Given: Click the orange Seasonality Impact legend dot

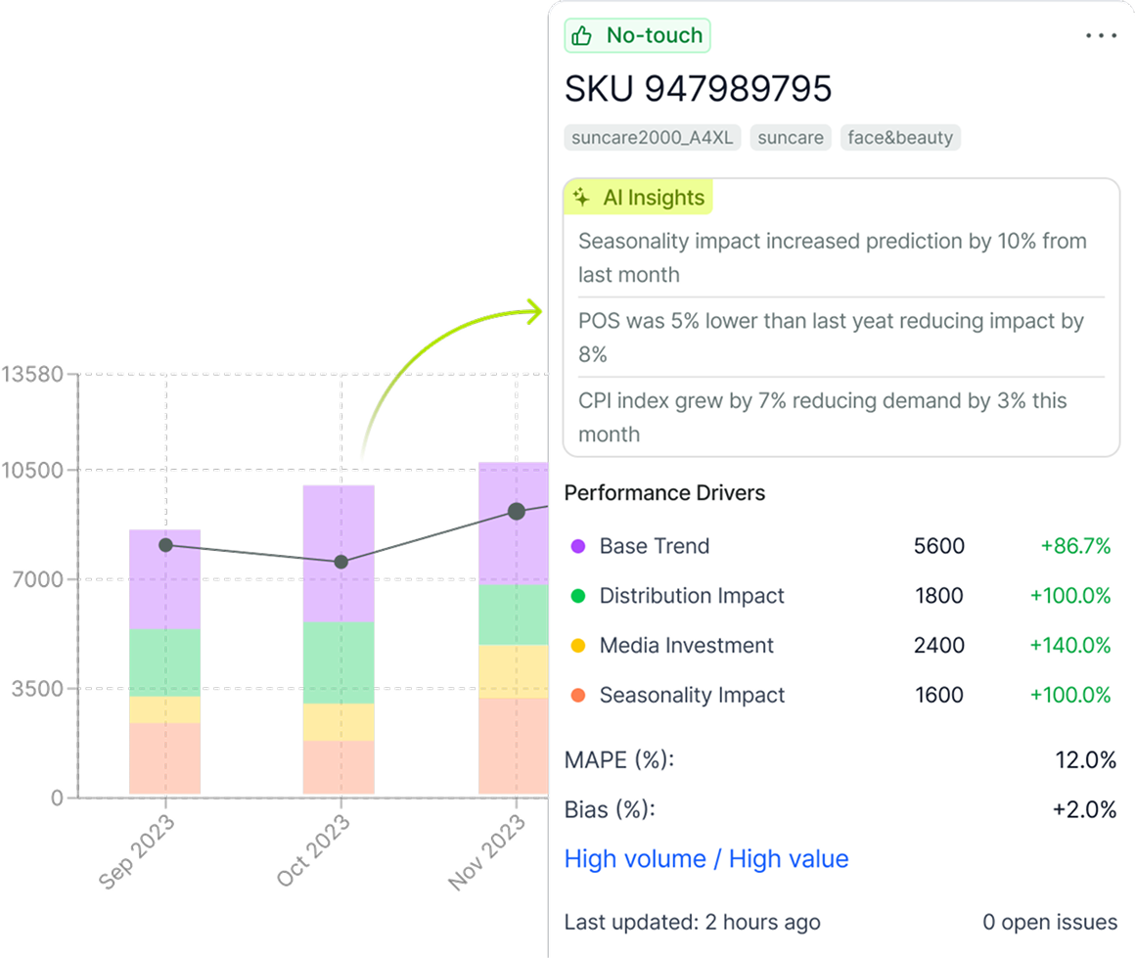Looking at the screenshot, I should (x=578, y=696).
